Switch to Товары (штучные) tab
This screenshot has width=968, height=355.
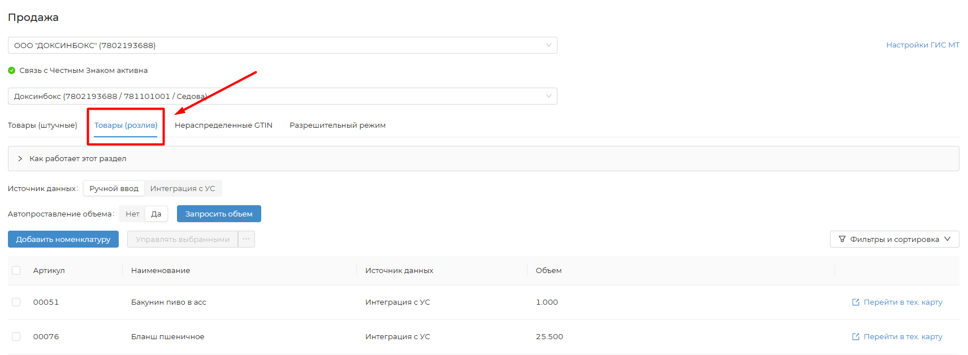[42, 125]
